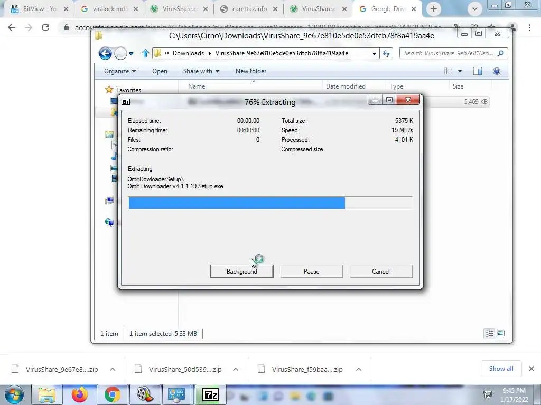
Task: Open a new Chrome tab
Action: [x=434, y=9]
